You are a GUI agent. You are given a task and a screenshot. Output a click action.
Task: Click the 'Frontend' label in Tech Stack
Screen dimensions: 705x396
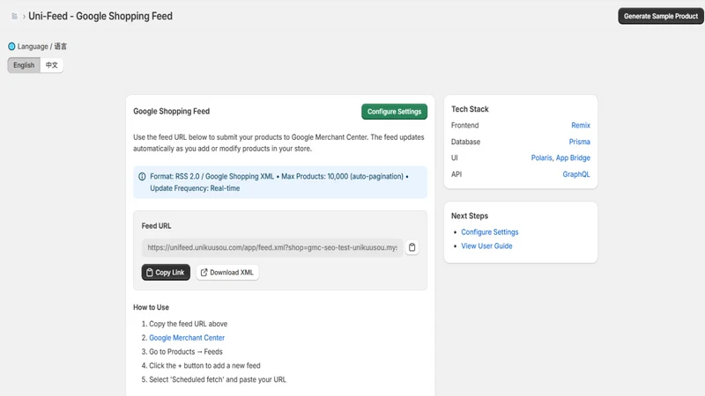465,125
